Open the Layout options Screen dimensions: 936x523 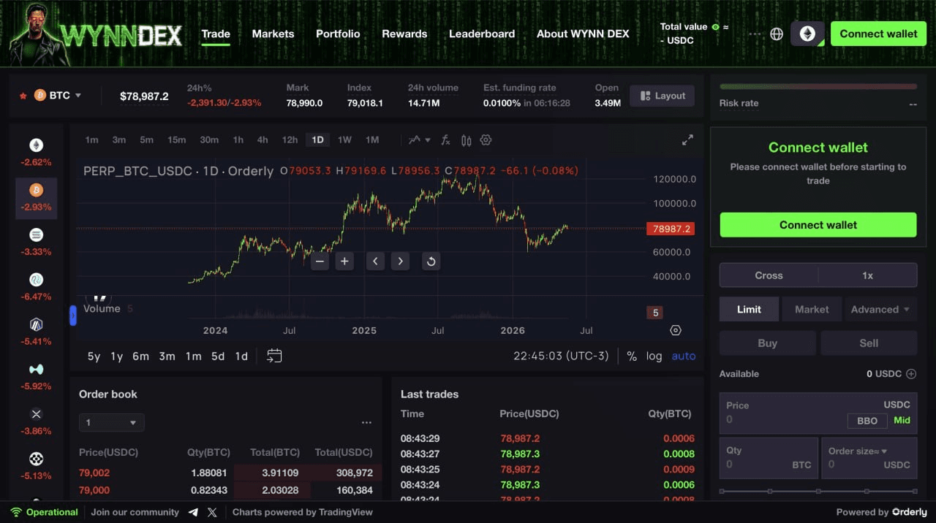663,96
